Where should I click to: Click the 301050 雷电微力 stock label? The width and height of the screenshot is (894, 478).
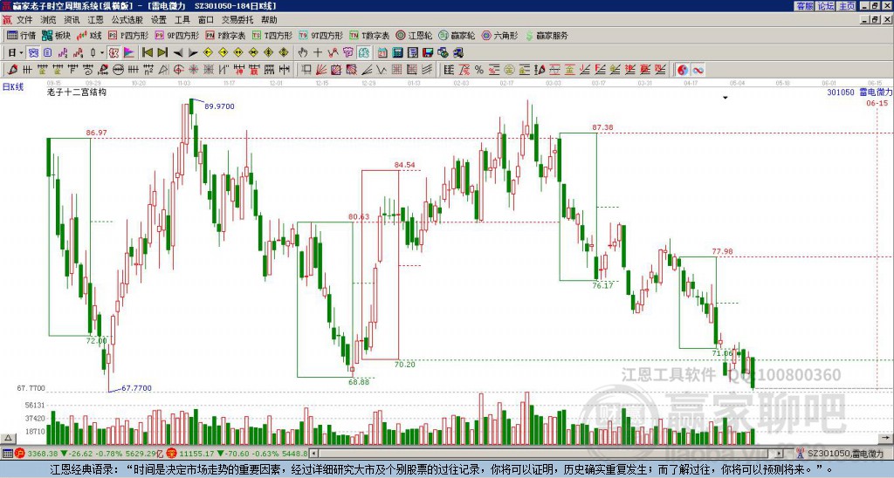(860, 92)
